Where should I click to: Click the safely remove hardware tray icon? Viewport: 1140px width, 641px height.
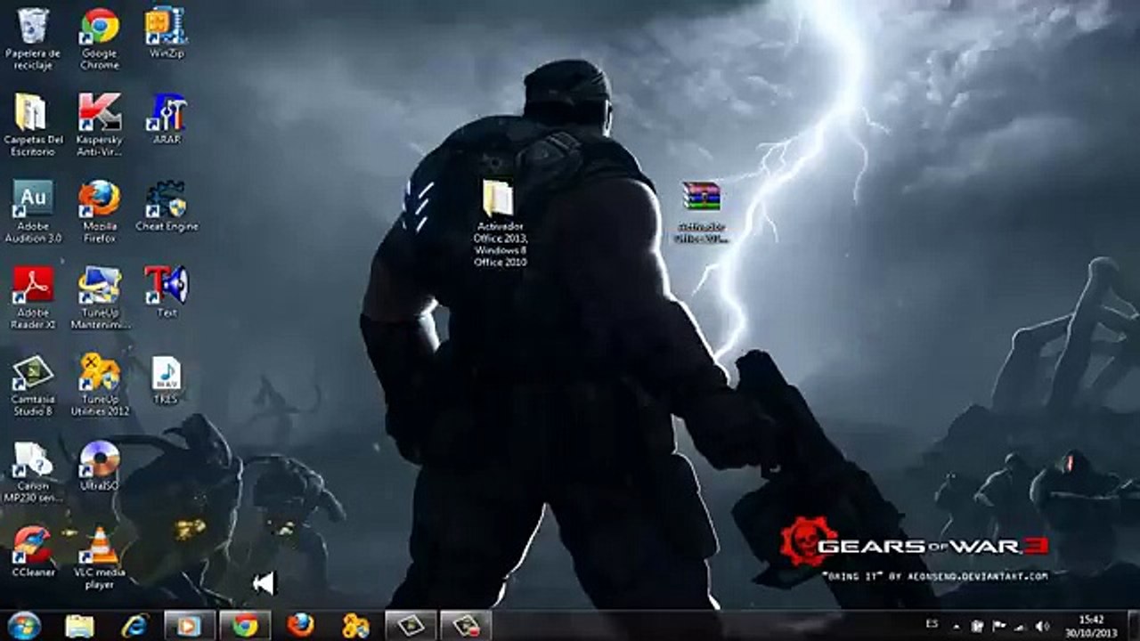click(977, 626)
